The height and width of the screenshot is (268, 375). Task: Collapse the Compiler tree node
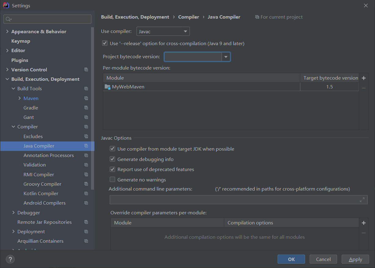(13, 127)
